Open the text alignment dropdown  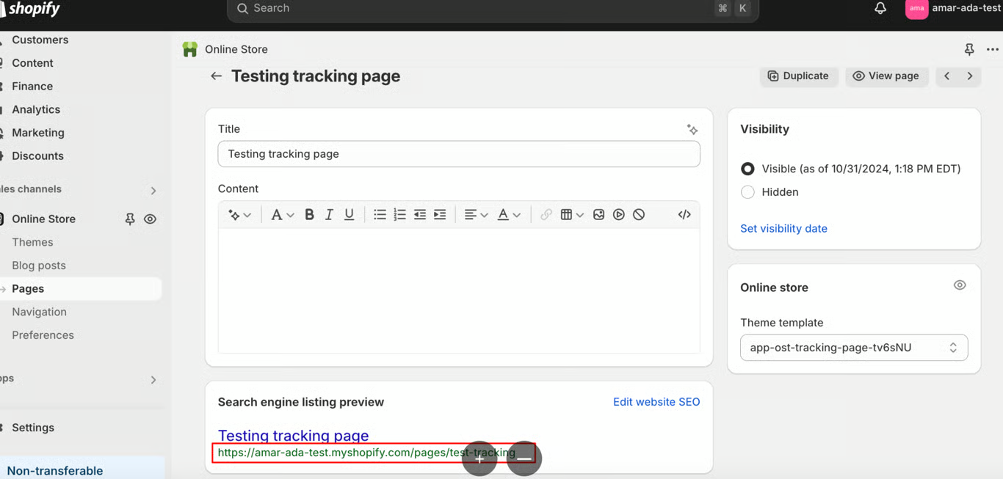(476, 214)
